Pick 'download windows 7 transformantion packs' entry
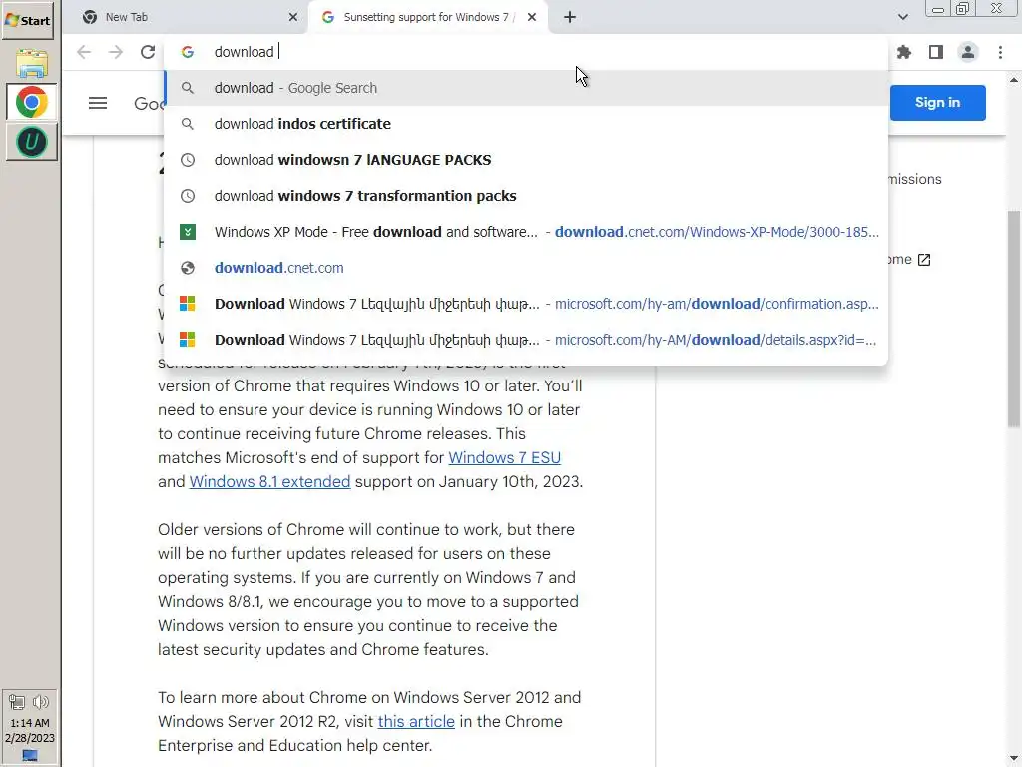The image size is (1022, 767). (x=526, y=196)
